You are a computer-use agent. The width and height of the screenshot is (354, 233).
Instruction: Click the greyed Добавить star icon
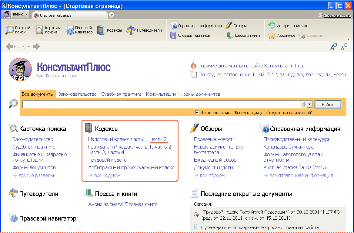pyautogui.click(x=302, y=36)
